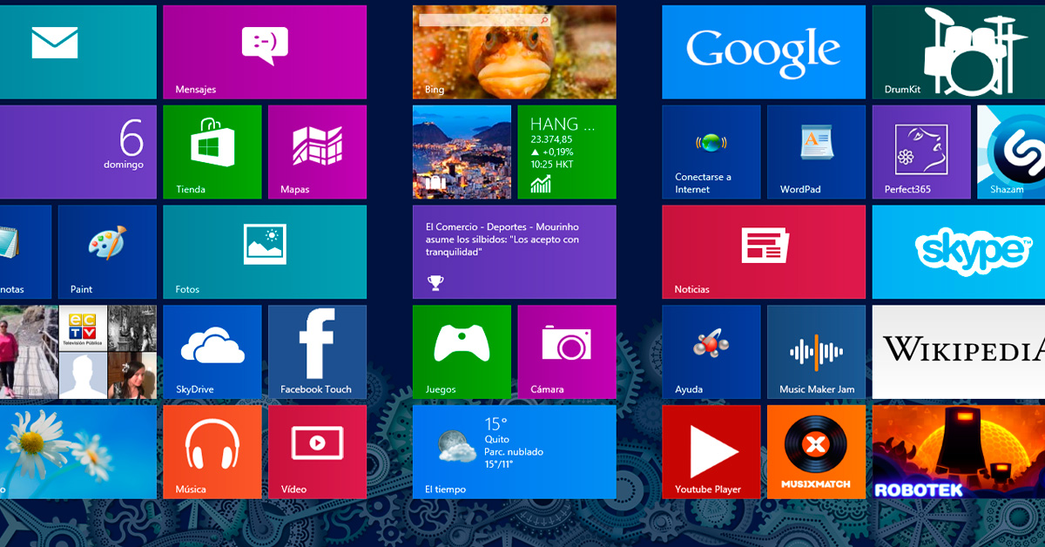Open the Vídeo player tile

pos(317,451)
